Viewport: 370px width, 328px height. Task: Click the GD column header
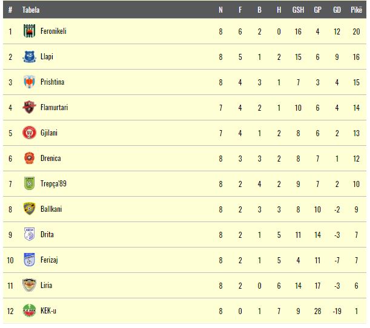point(337,10)
